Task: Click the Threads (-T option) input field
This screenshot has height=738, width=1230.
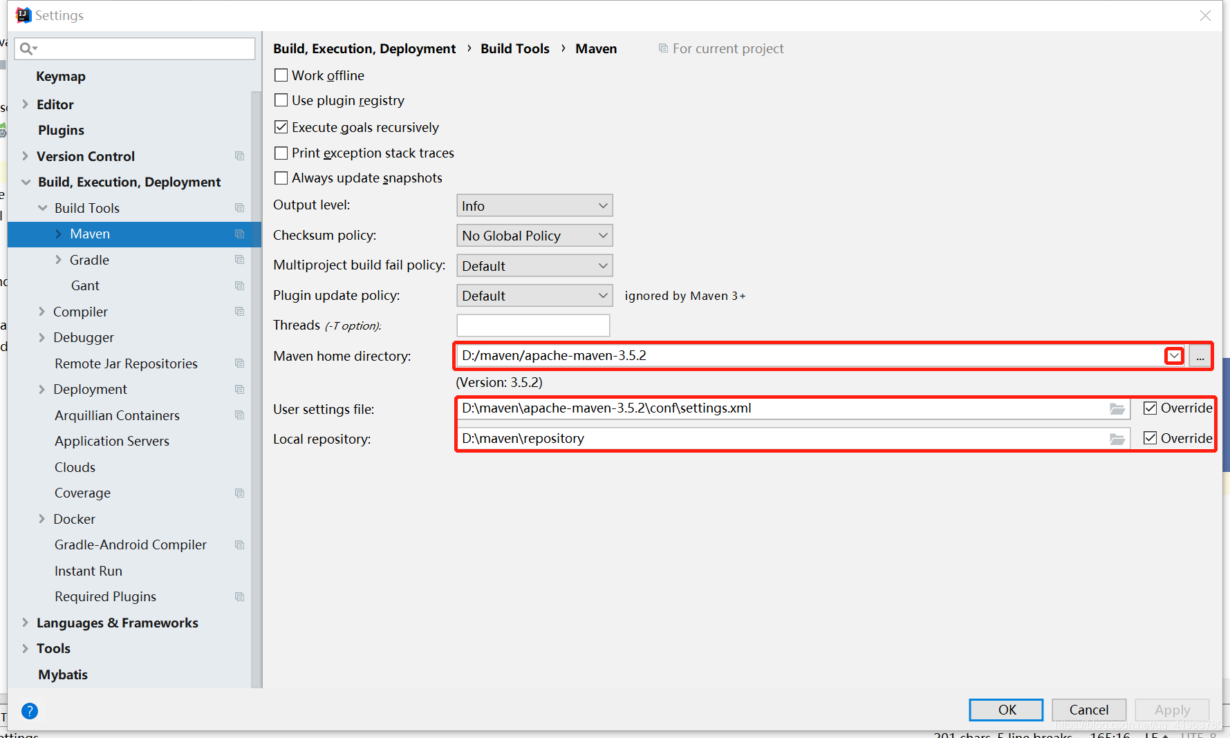Action: [x=533, y=325]
